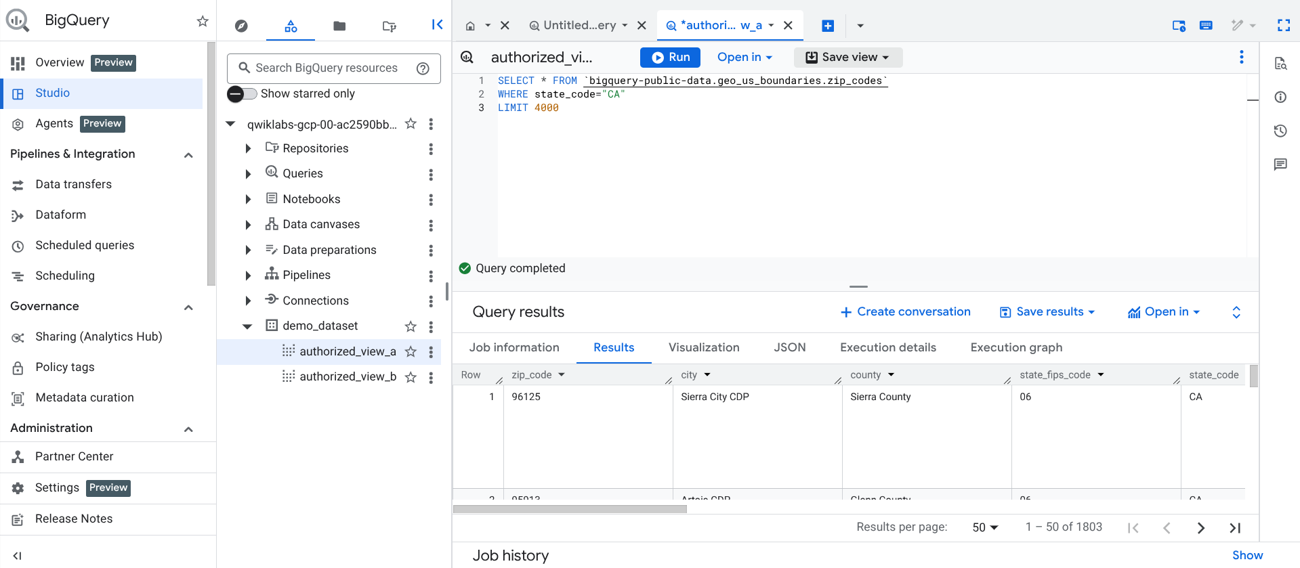Run the query

click(670, 58)
